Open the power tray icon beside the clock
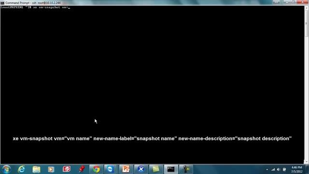Viewport: 309px width, 174px height. pyautogui.click(x=284, y=170)
